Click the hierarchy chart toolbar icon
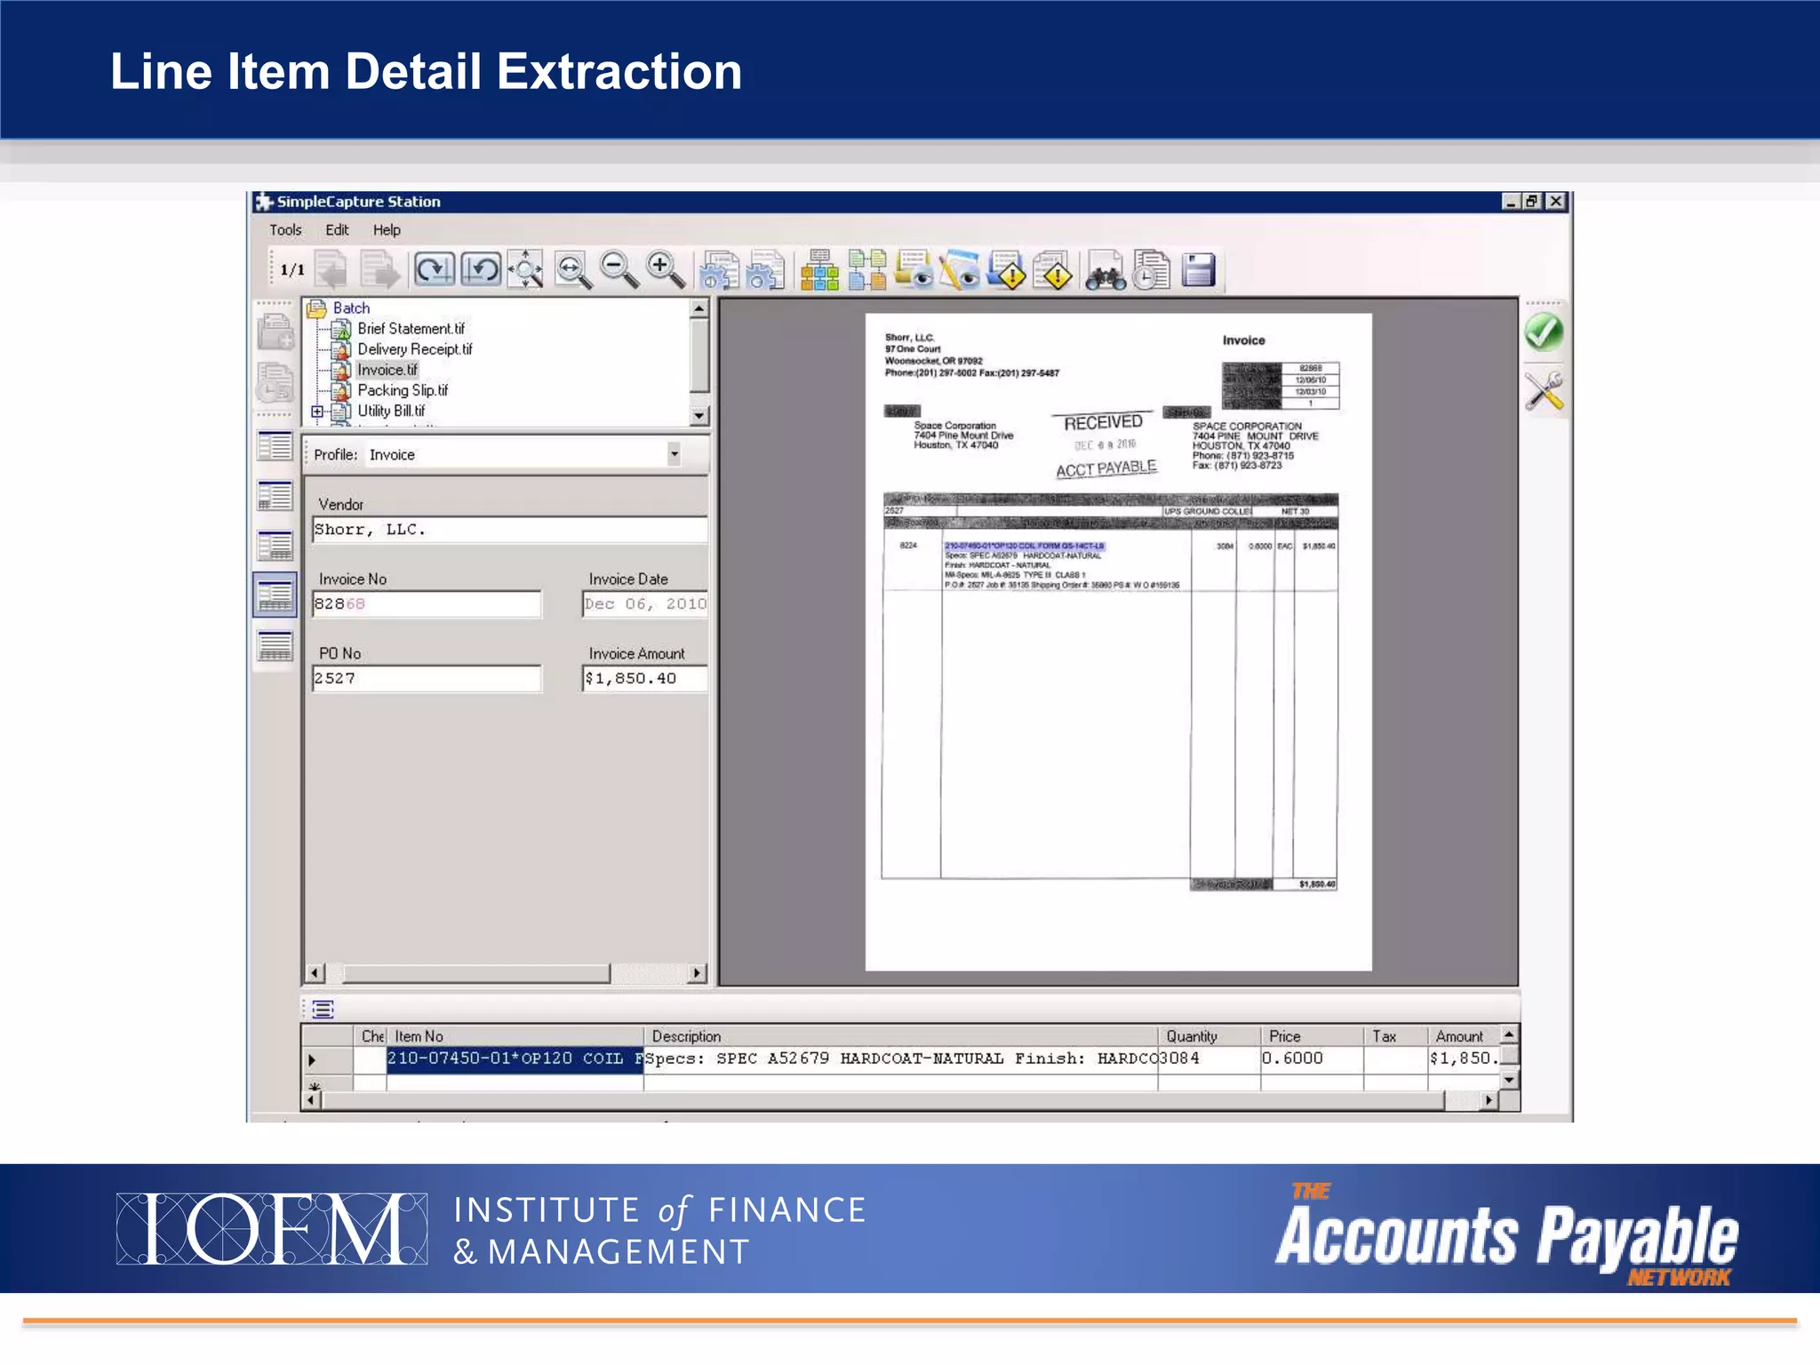Image resolution: width=1820 pixels, height=1365 pixels. tap(819, 269)
